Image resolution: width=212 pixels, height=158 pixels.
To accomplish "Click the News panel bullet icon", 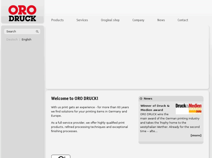I will [x=141, y=99].
